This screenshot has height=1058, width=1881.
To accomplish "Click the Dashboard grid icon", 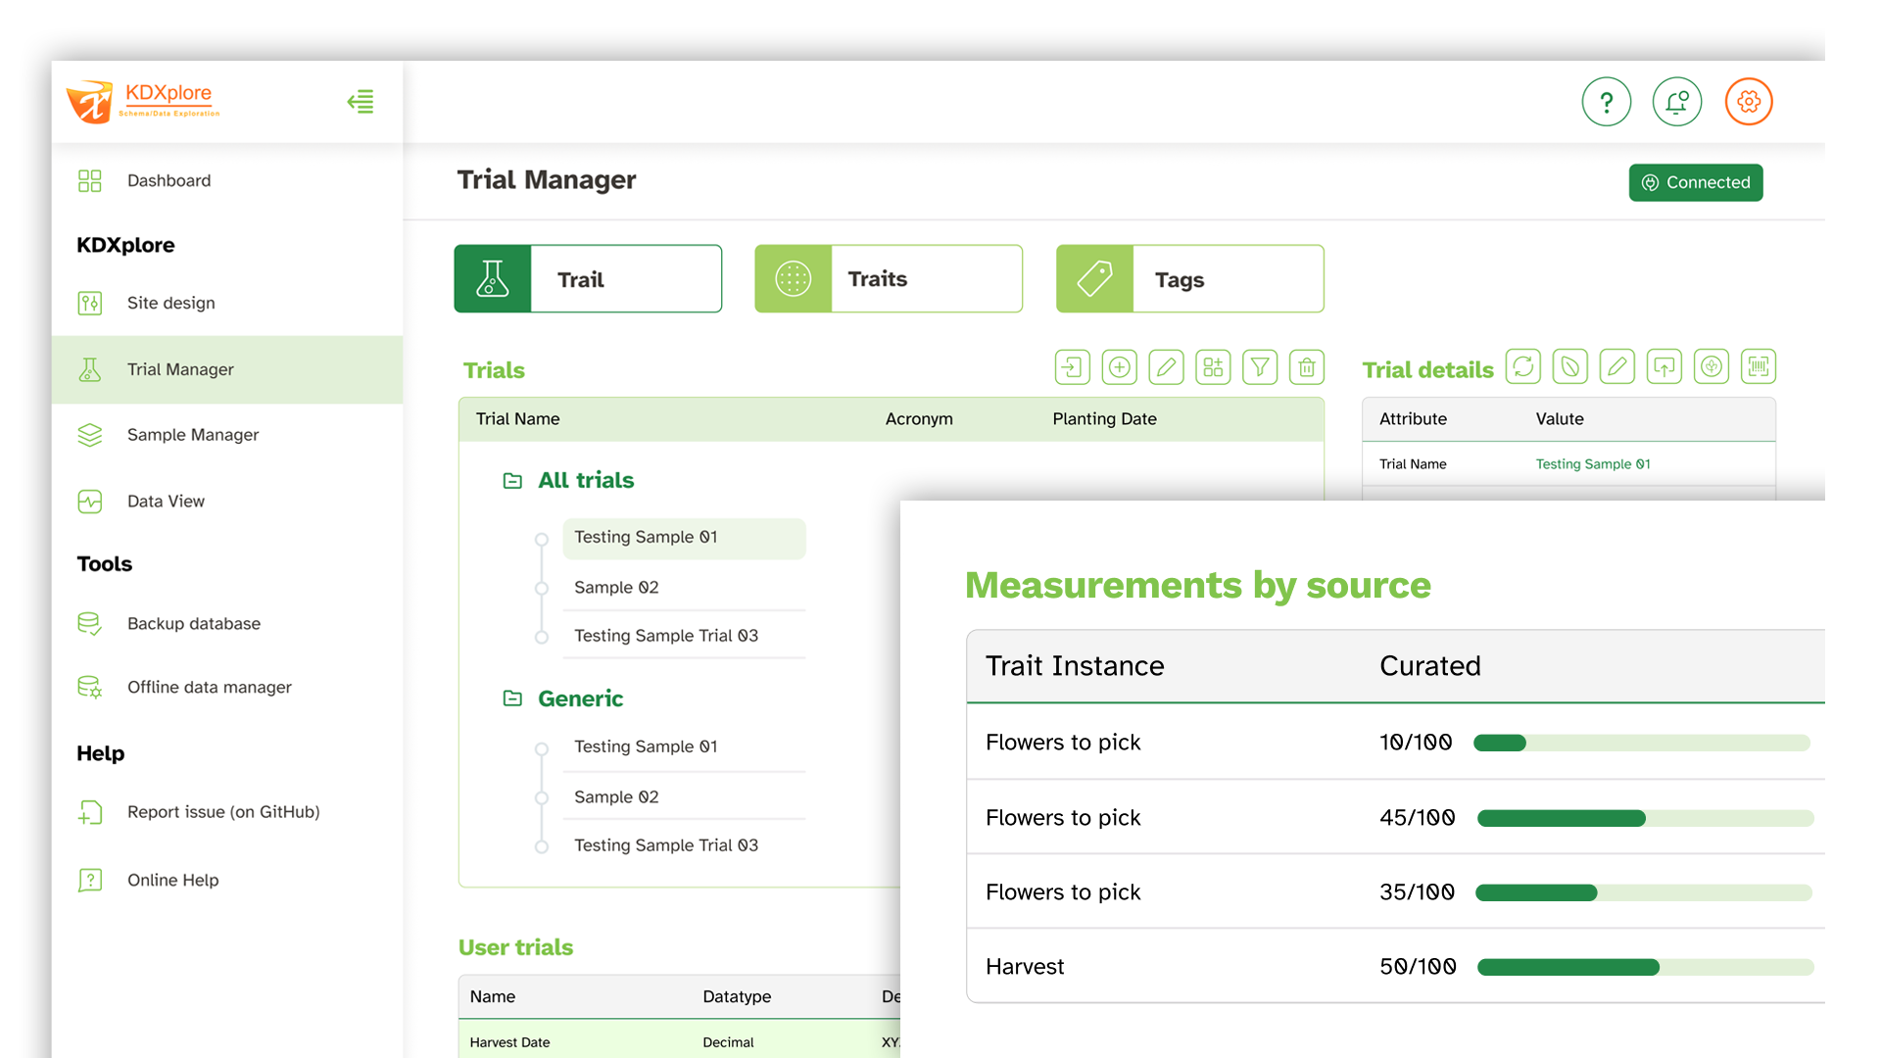I will (90, 181).
